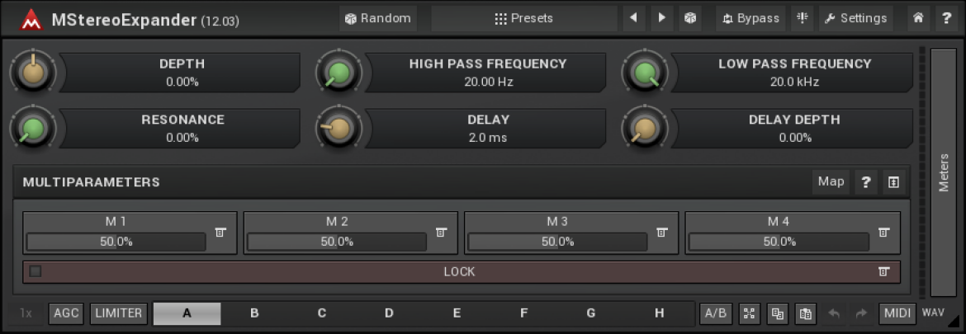Click the Map button in Multiparameters

click(831, 181)
